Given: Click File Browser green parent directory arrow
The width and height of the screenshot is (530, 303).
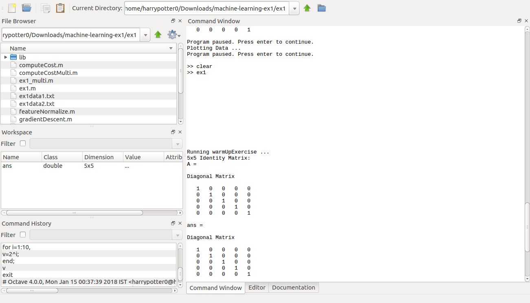Looking at the screenshot, I should tap(158, 35).
